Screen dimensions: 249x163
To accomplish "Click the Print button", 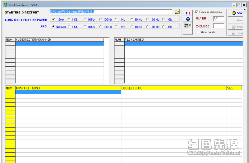I will tap(235, 27).
